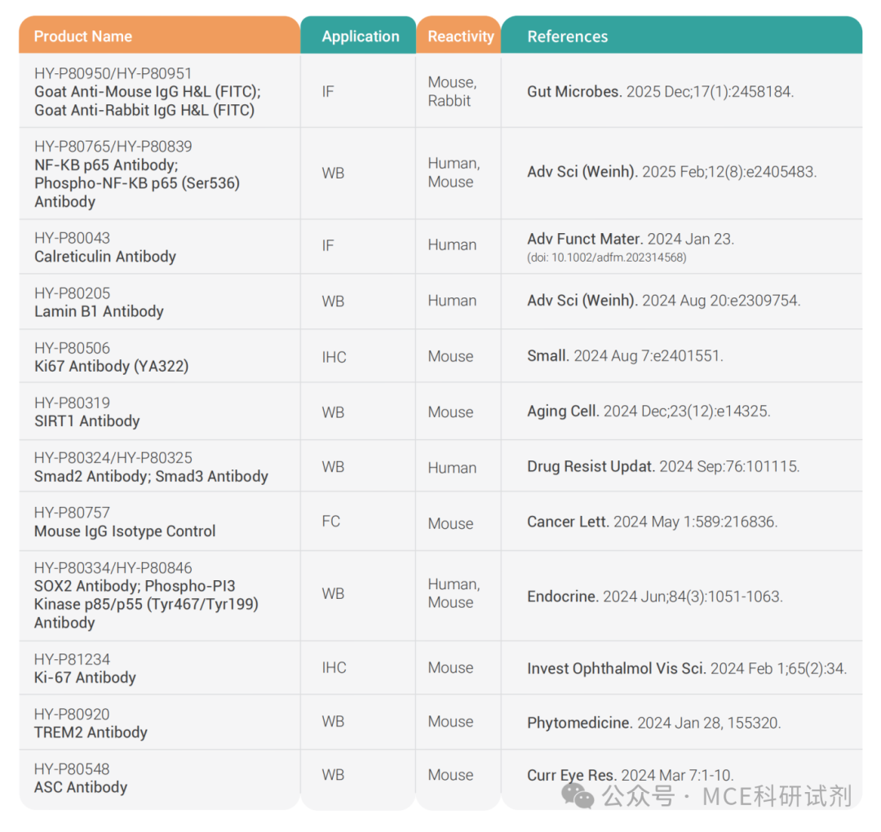Click the Drug Resist Updat reference

point(663,467)
